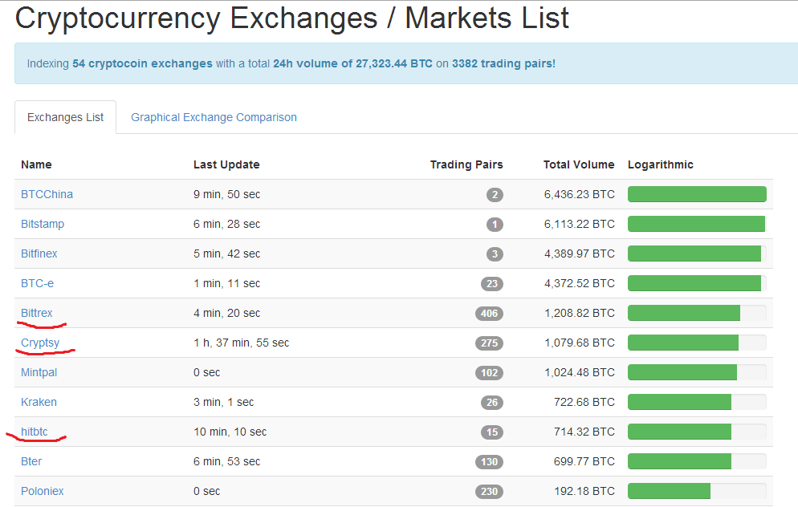798x507 pixels.
Task: Click the 722.68 BTC volume value
Action: [584, 402]
